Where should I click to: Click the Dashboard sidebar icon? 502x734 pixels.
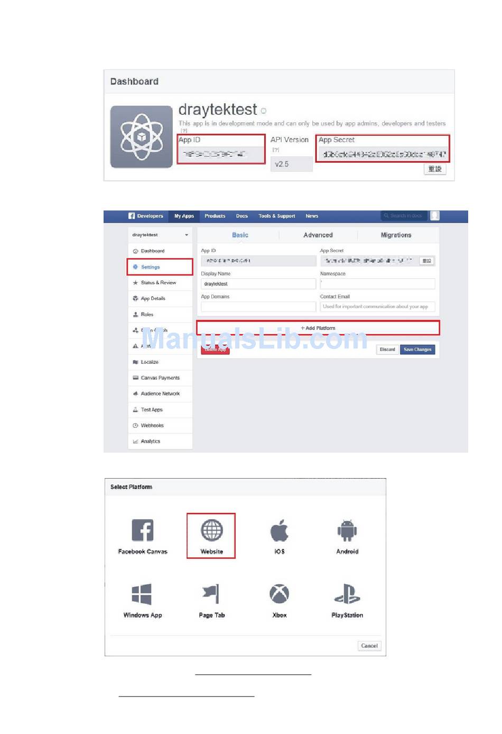point(135,251)
